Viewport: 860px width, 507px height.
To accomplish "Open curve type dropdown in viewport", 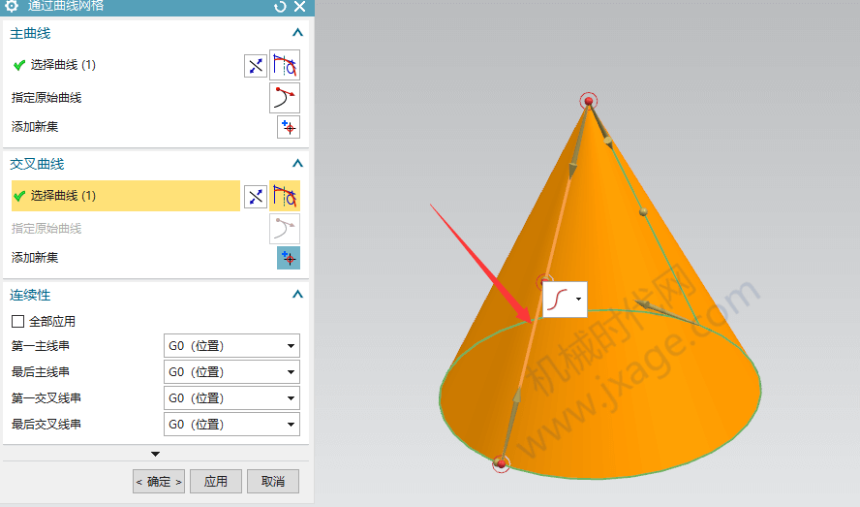I will tap(578, 300).
